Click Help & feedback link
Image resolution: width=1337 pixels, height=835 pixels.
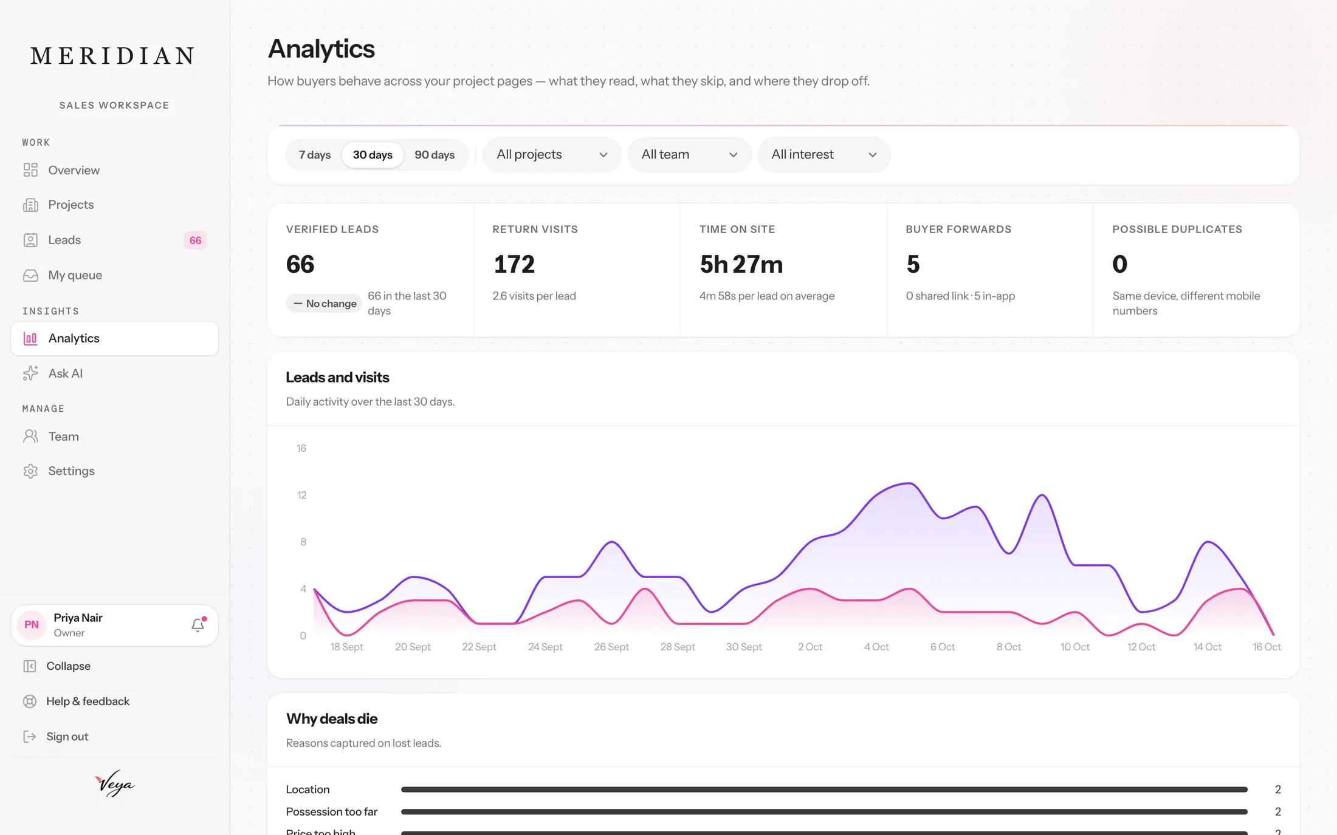click(88, 701)
